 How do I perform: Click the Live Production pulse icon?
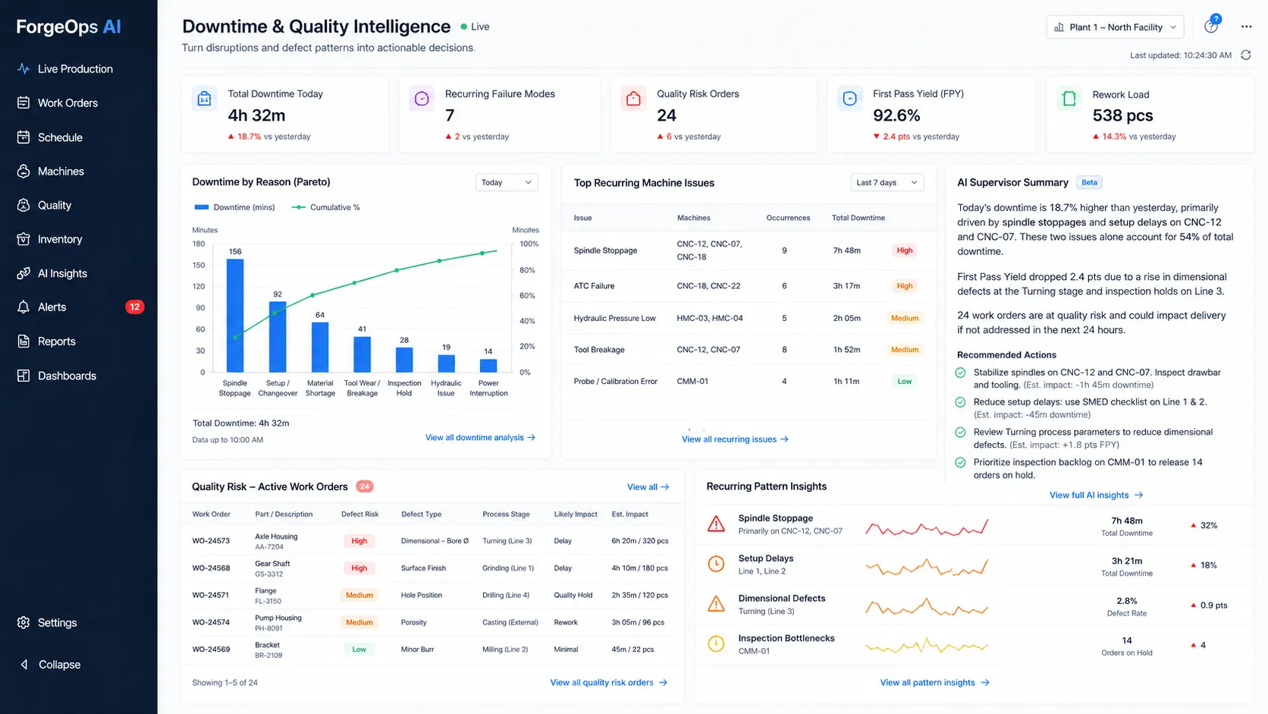[x=24, y=68]
